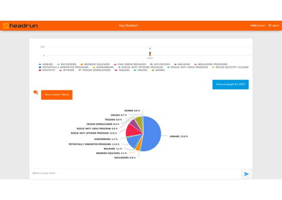Toggle KEYLOGGERS legend item
This screenshot has width=282, height=200.
coord(160,64)
